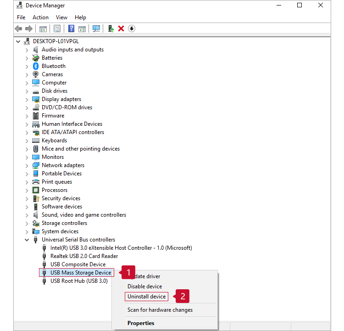This screenshot has height=331, width=344.
Task: Collapse Universal Serial Bus controllers
Action: click(x=27, y=240)
